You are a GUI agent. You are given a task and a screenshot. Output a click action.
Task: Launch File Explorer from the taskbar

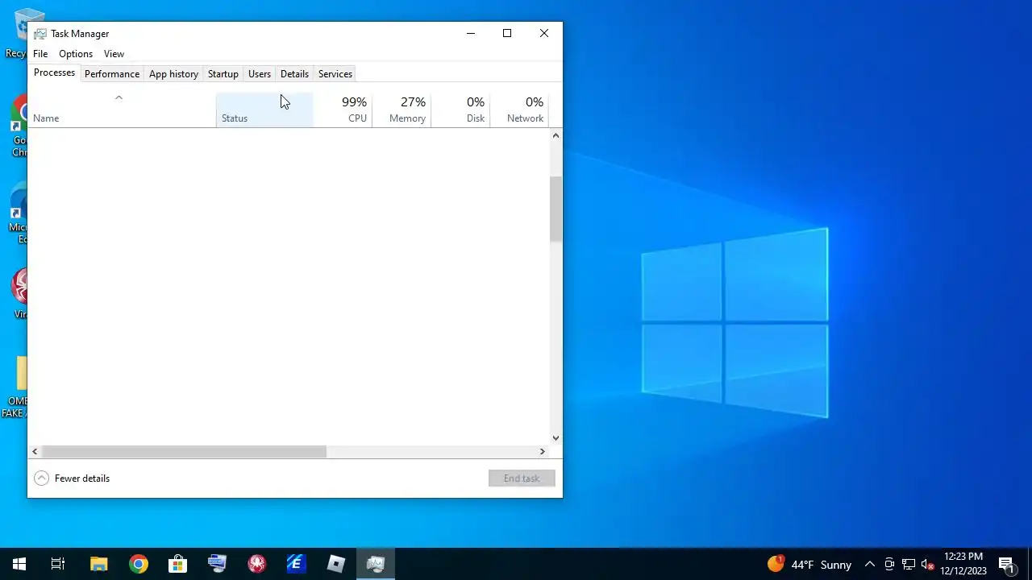(x=98, y=564)
